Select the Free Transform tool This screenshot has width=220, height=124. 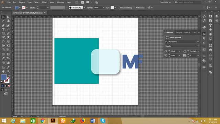tap(8, 46)
